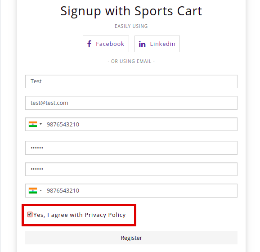Viewport: 260px width, 252px height.
Task: Sign up using the Linkedin text button
Action: [x=157, y=44]
